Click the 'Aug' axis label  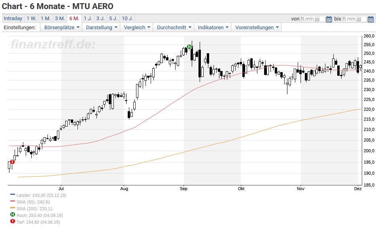click(124, 189)
